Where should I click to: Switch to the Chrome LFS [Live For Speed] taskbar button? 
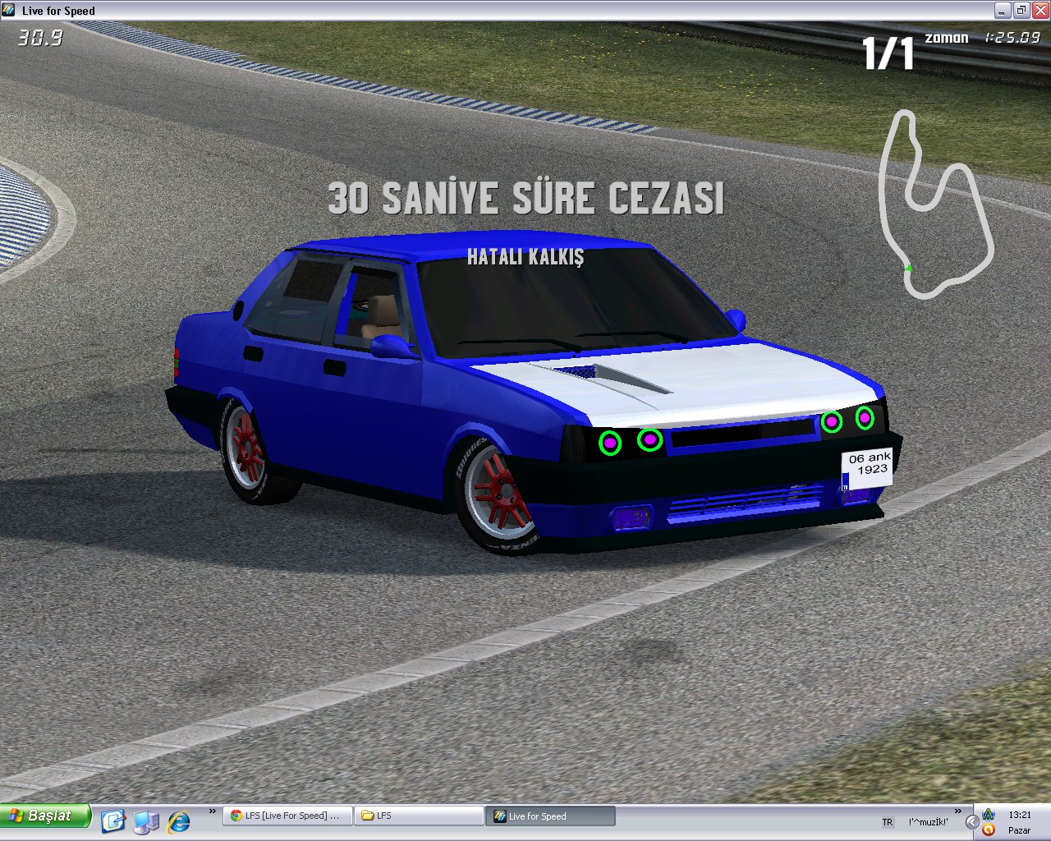[x=287, y=816]
